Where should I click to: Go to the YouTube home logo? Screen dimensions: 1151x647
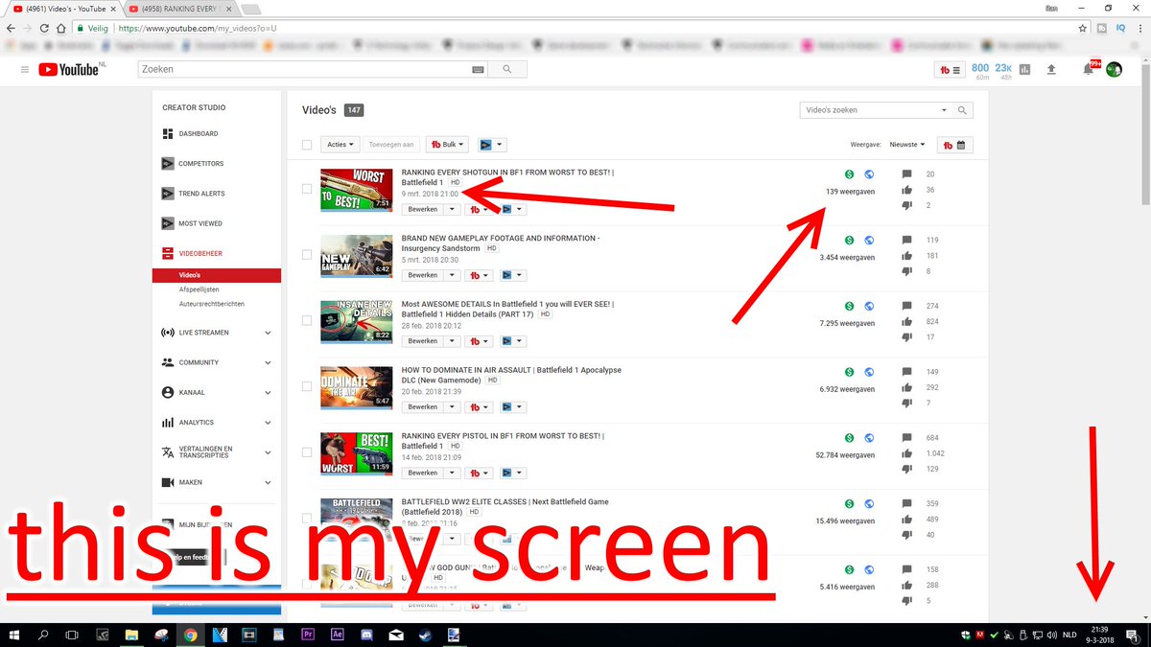point(68,69)
